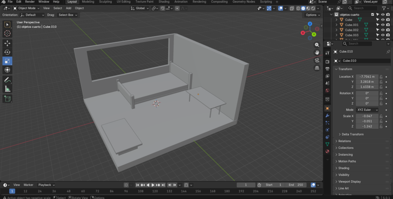
Task: Choose the 3D Cursor tool
Action: (7, 34)
